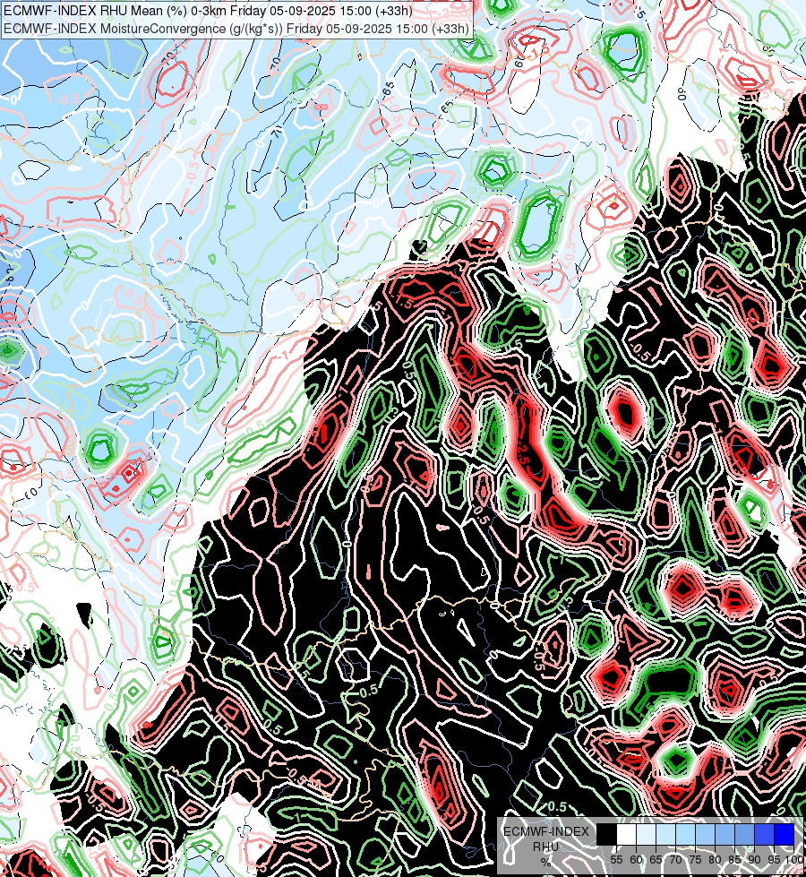The height and width of the screenshot is (877, 806).
Task: Pick the 75–80% legend color swatch
Action: pyautogui.click(x=706, y=834)
